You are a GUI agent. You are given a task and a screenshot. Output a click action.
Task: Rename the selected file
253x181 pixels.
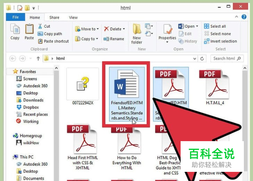pyautogui.click(x=114, y=39)
